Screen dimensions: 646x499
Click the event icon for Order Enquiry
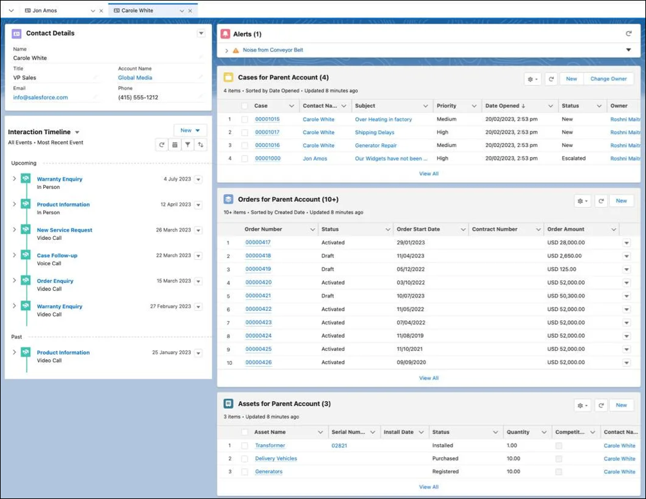pyautogui.click(x=26, y=280)
